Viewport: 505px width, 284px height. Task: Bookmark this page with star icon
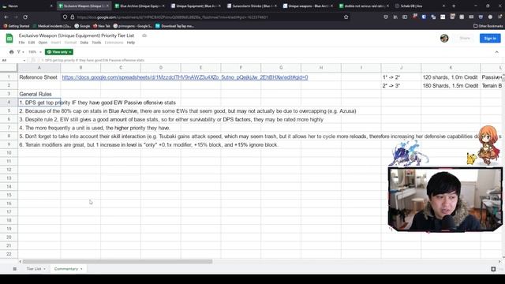coord(346,17)
